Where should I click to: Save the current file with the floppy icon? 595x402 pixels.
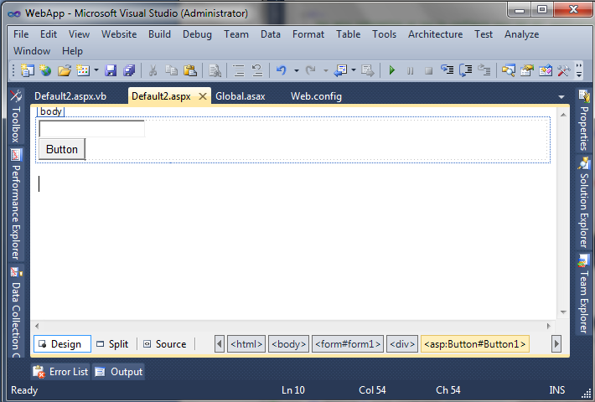[x=111, y=70]
